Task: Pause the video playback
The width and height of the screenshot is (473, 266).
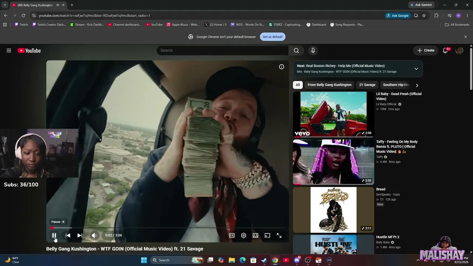Action: click(54, 235)
